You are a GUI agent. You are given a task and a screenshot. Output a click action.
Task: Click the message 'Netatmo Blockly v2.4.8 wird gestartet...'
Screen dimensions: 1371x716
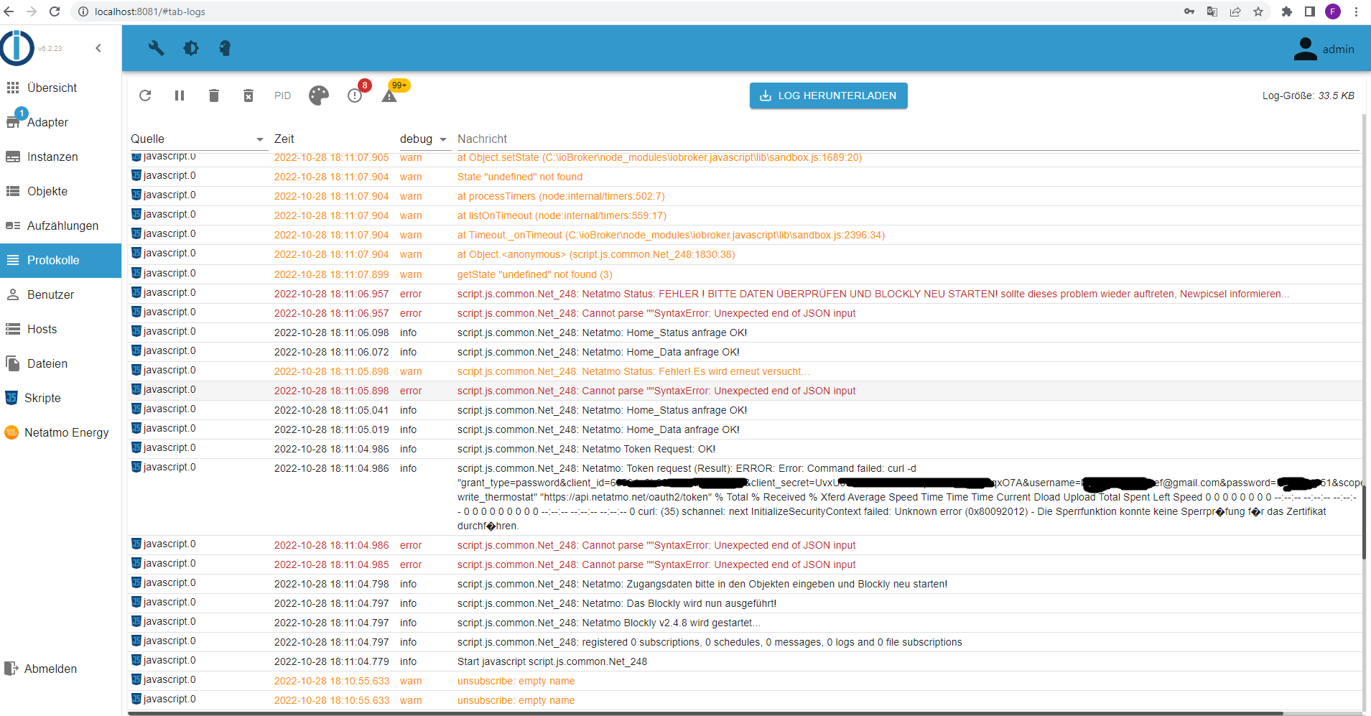pyautogui.click(x=609, y=623)
